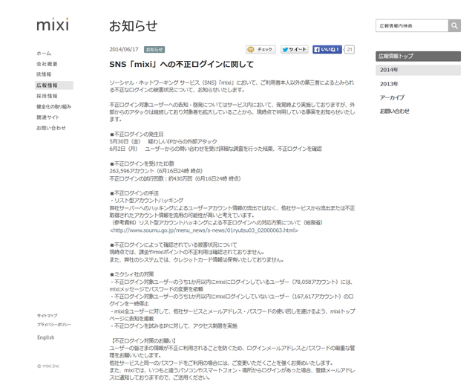
Task: Click the mixi logo
Action: point(53,24)
